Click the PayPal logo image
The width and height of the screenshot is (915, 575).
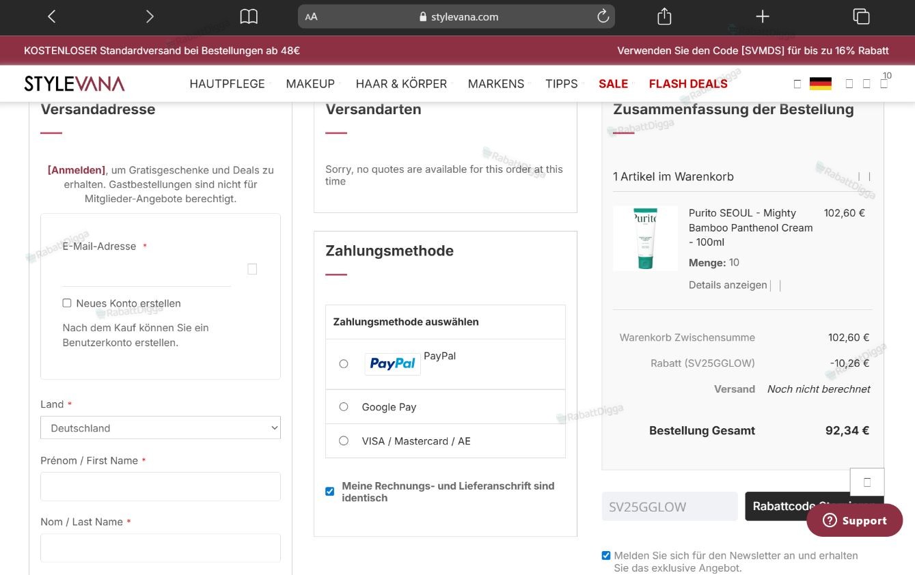(x=392, y=364)
